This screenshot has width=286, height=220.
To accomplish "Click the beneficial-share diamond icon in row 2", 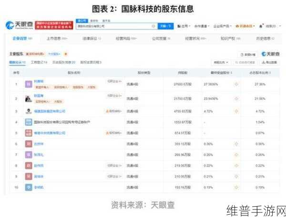I will tap(236, 99).
